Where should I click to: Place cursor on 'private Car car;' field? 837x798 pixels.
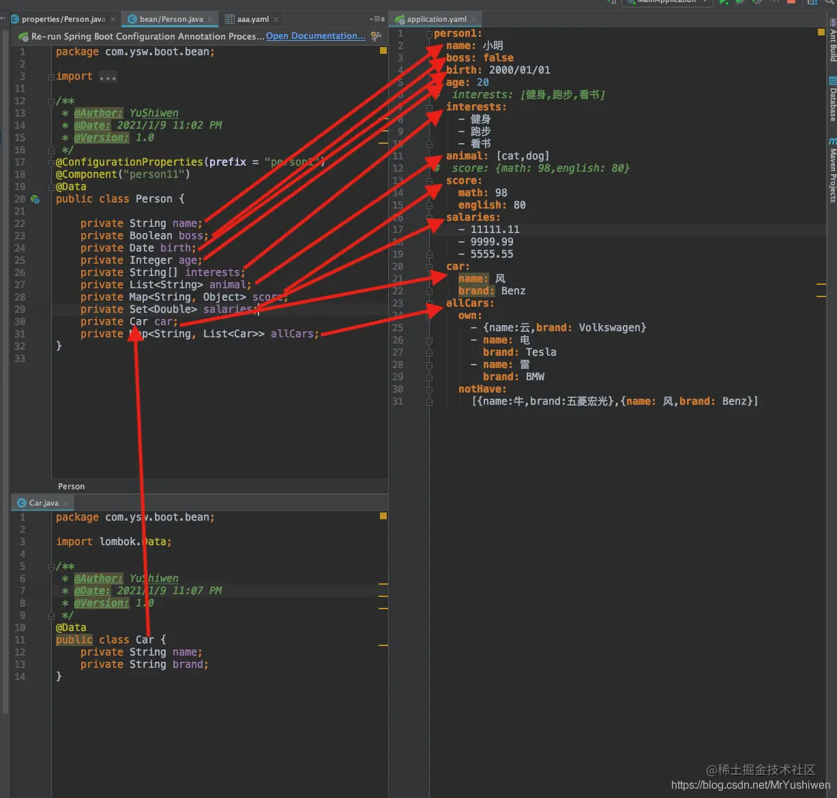[x=129, y=322]
